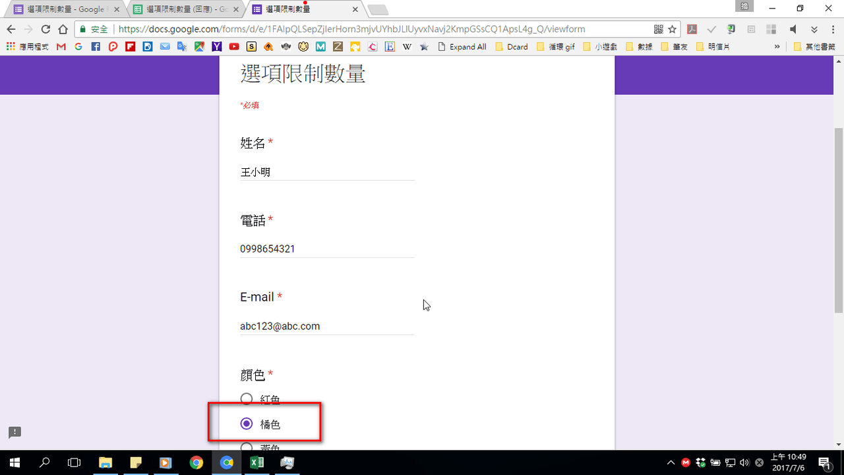The image size is (844, 475).
Task: Click the address bar URL
Action: 351,29
